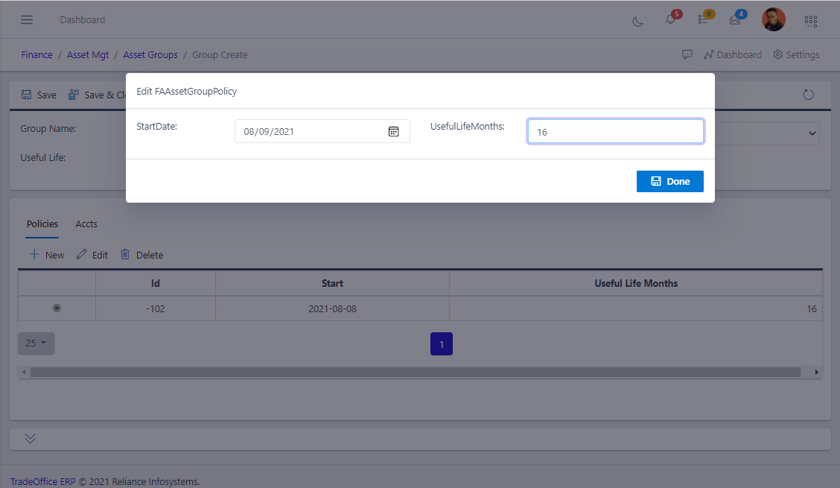Expand the double chevron panel at bottom
The image size is (840, 488).
pyautogui.click(x=31, y=439)
